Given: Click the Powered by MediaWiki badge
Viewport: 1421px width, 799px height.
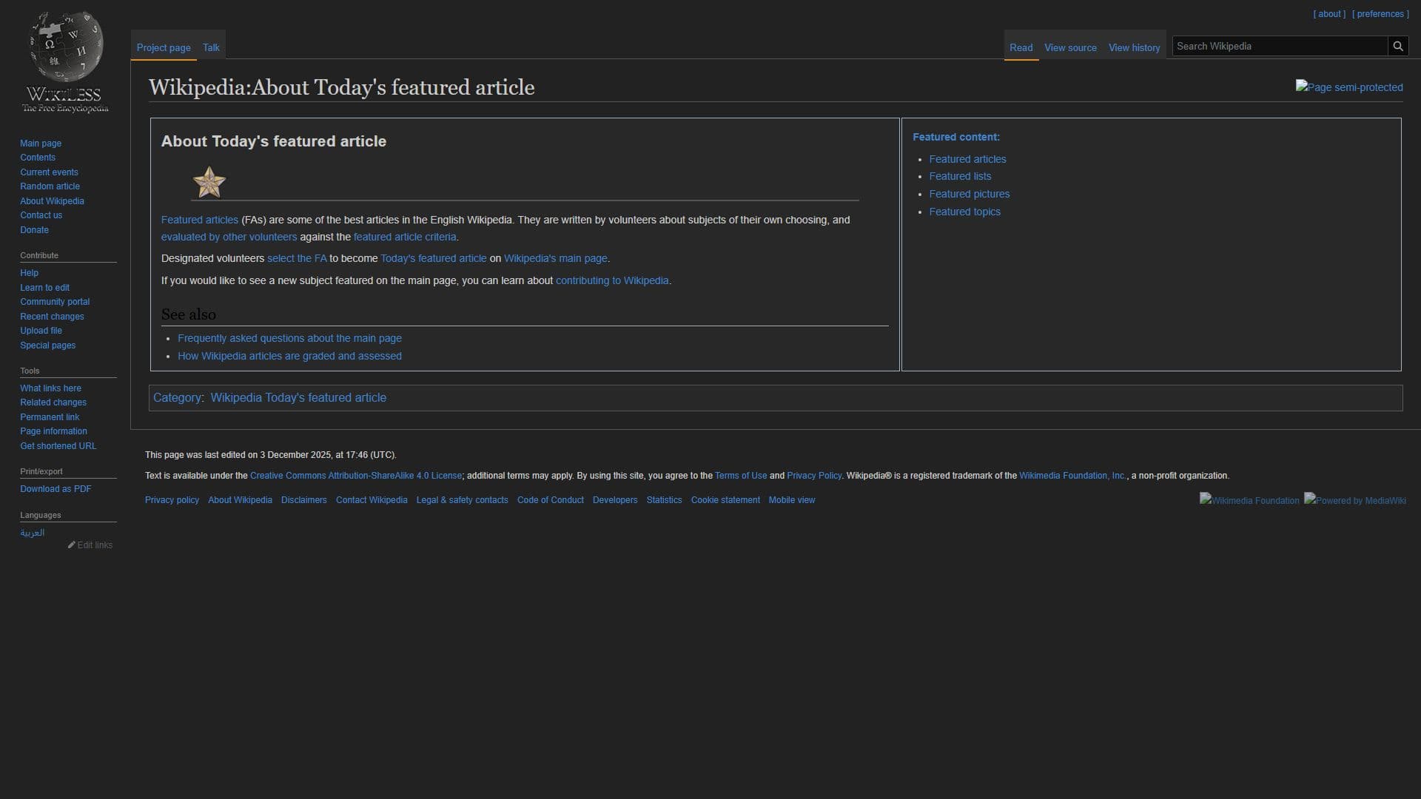Looking at the screenshot, I should click(1355, 500).
